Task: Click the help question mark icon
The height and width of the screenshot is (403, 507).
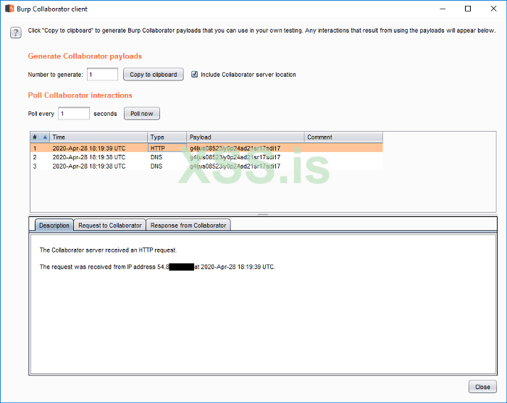Action: click(x=16, y=33)
